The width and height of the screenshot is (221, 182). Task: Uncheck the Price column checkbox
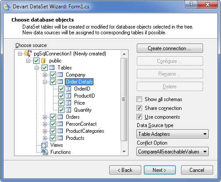(61, 103)
